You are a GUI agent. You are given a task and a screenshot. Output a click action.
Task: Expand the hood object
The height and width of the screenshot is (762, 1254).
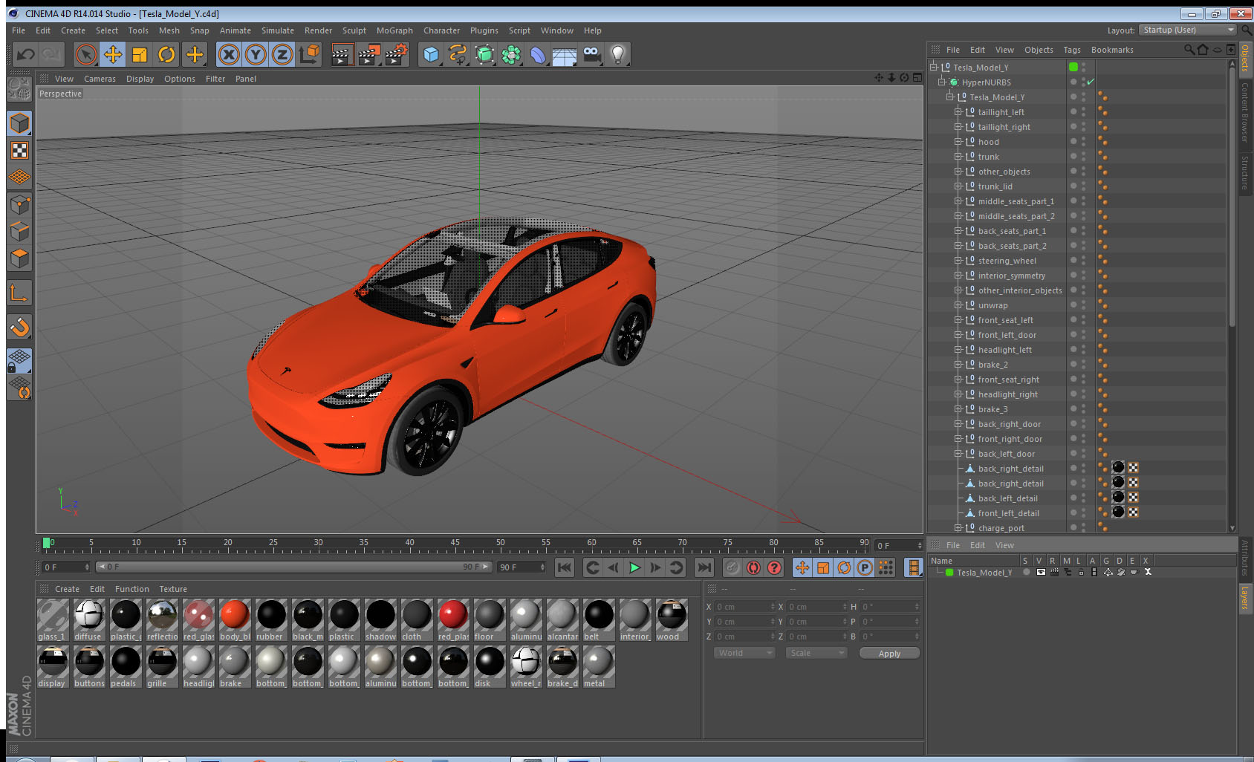[x=958, y=142]
